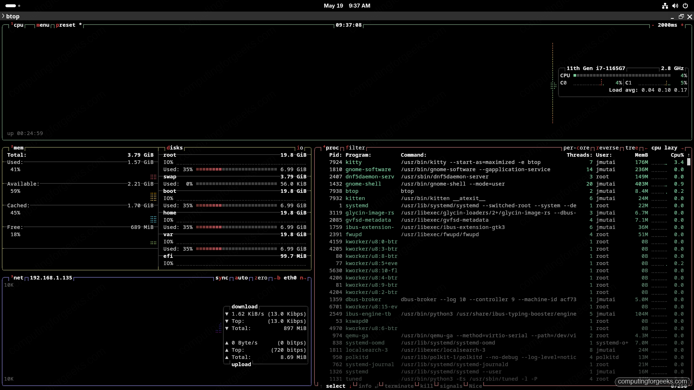Increase update interval with the plus sign
This screenshot has width=694, height=390.
pos(682,25)
